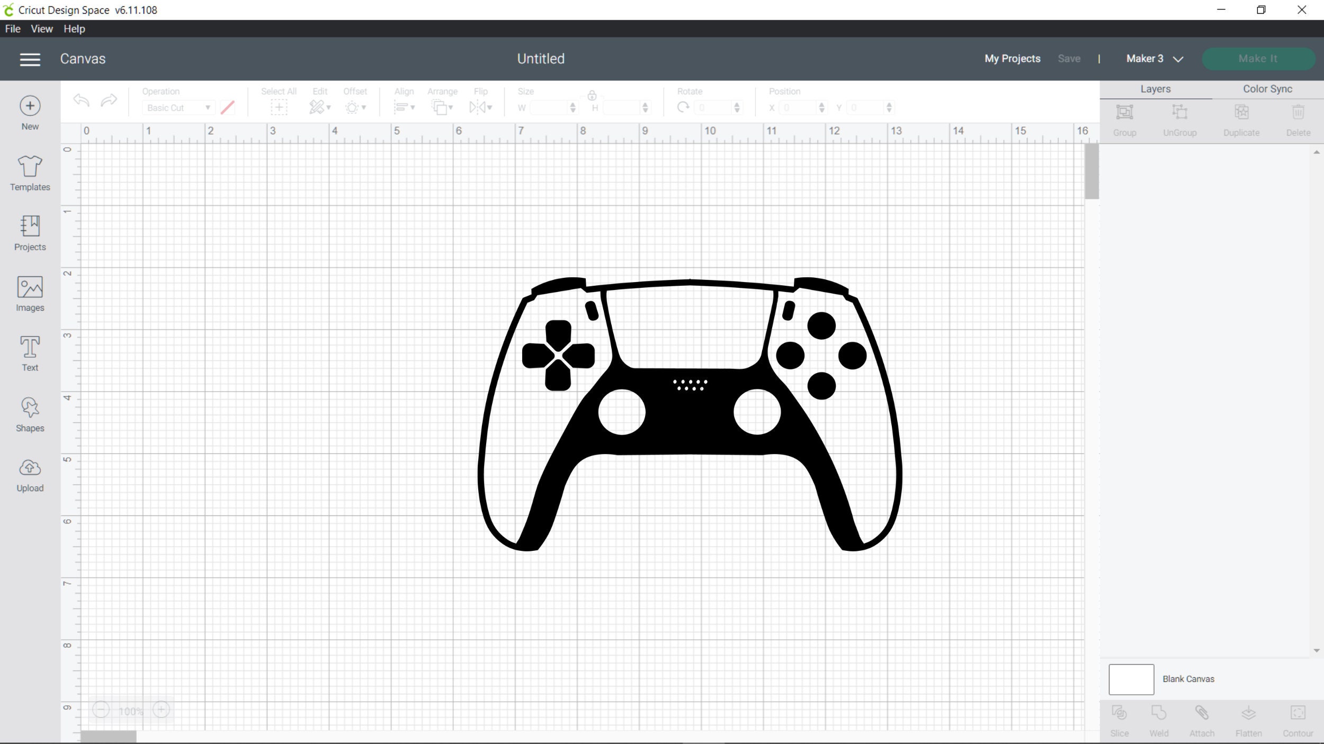
Task: Open My Projects
Action: tap(1012, 59)
